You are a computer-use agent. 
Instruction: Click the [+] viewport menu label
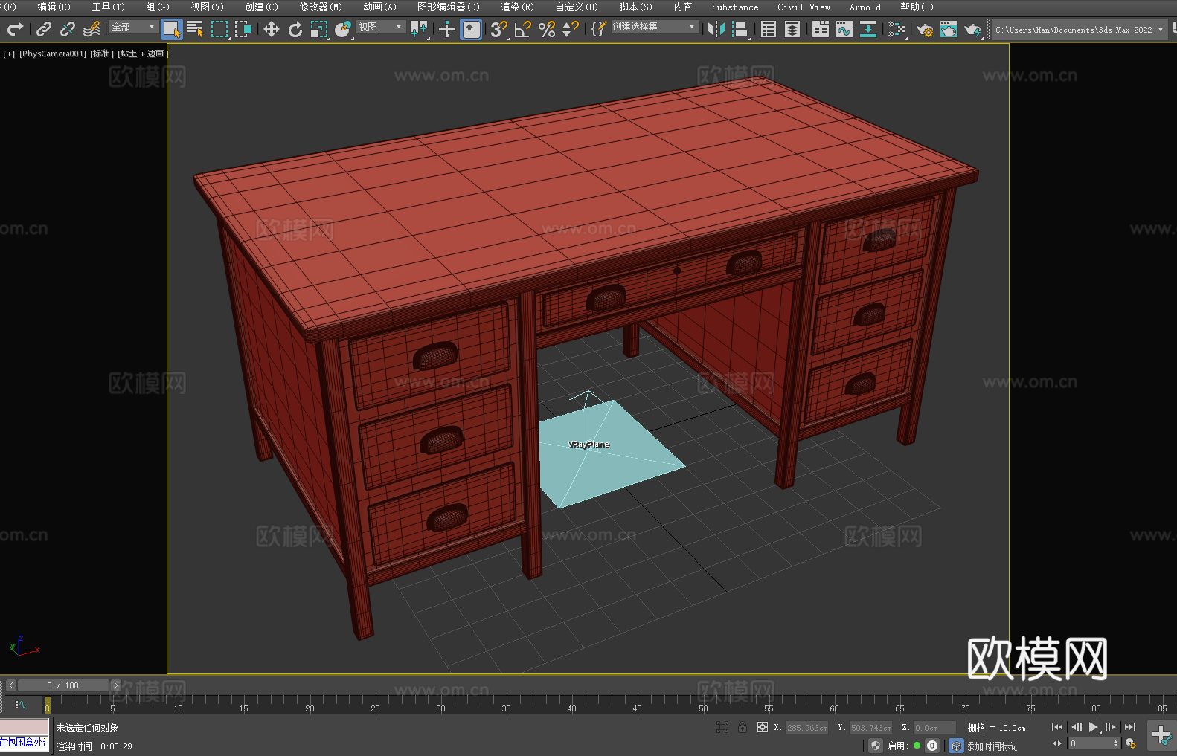pos(9,54)
